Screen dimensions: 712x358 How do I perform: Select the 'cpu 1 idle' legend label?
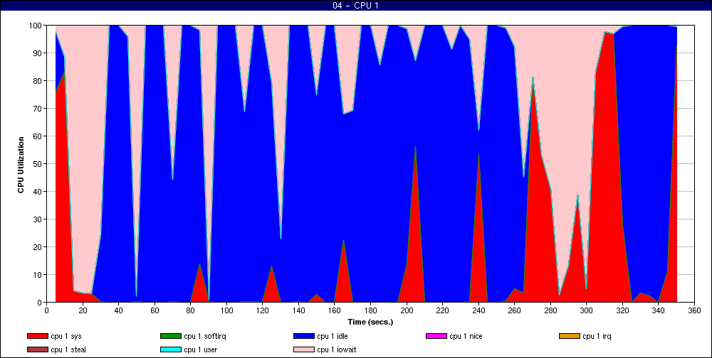(x=333, y=336)
